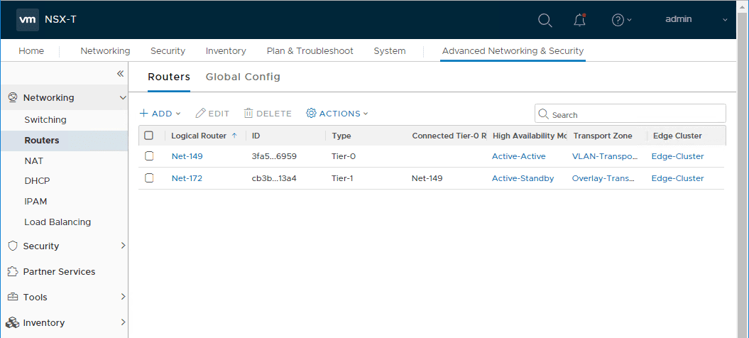
Task: Open the Net-149 logical router link
Action: coord(187,156)
